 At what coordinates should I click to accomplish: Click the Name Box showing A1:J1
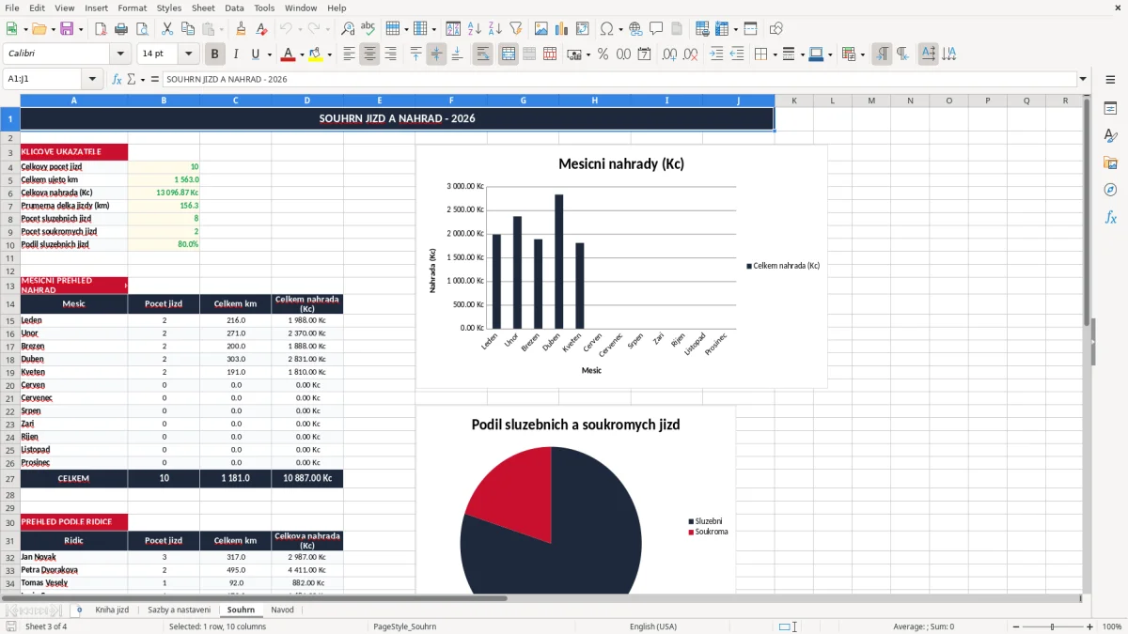[43, 80]
